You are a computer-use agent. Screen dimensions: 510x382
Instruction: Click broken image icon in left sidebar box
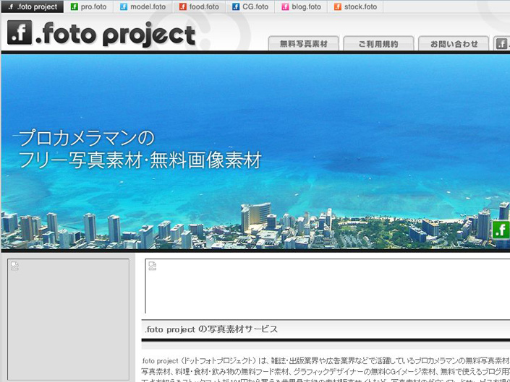click(x=14, y=266)
